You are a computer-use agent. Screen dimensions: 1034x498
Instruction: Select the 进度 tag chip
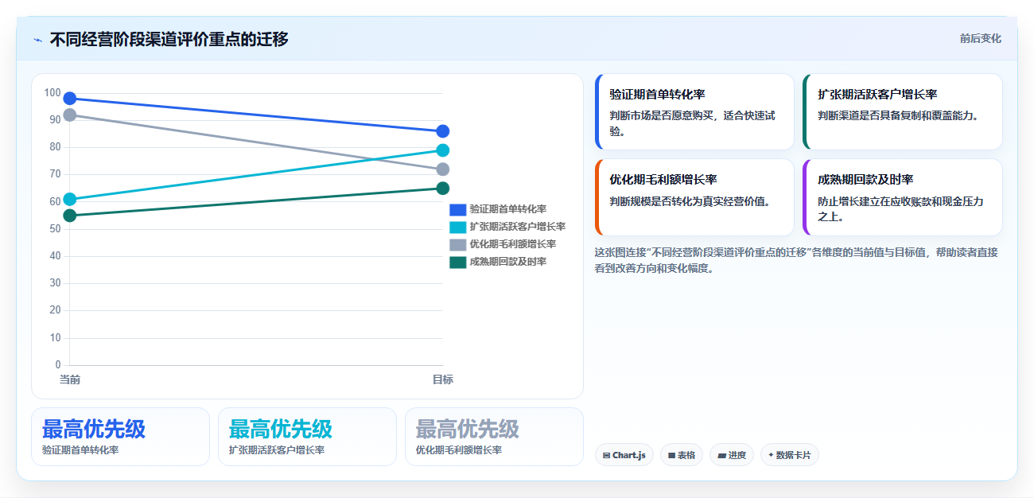pos(732,455)
